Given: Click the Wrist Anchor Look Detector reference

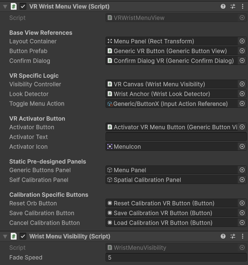Looking at the screenshot, I should pos(171,94).
